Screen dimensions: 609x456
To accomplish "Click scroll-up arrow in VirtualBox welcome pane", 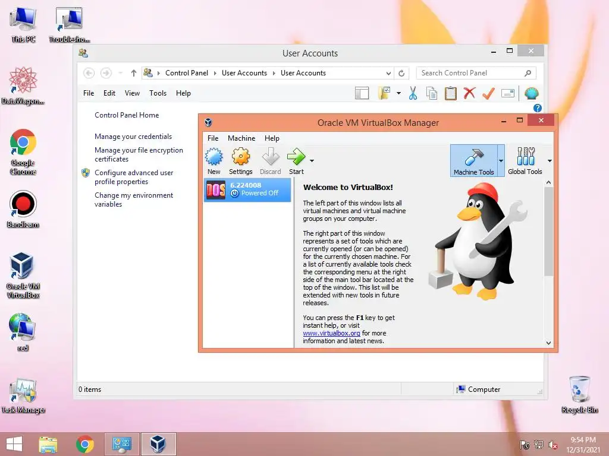I will click(548, 182).
